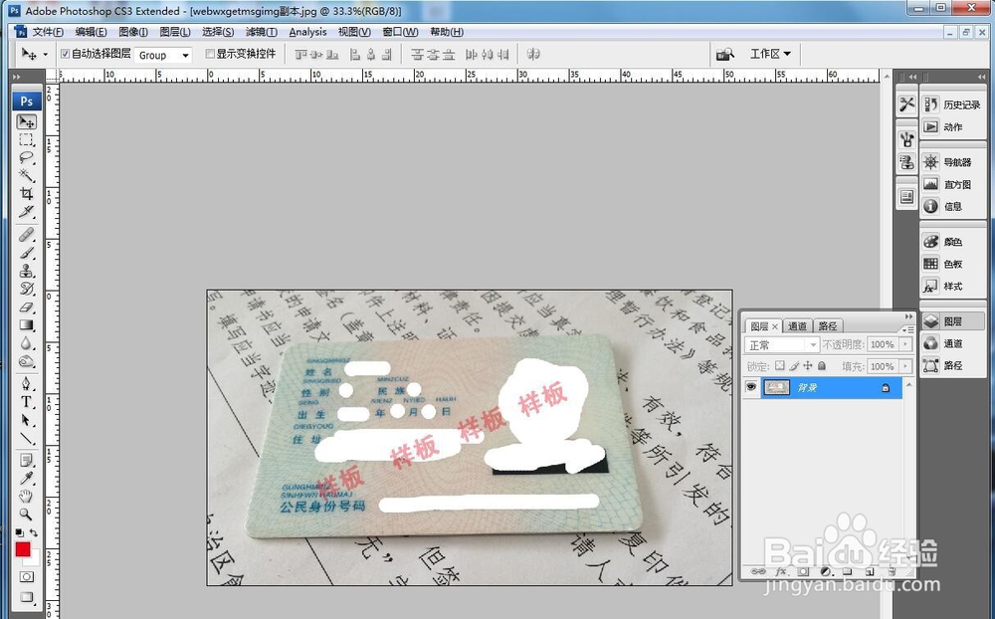Open the 滤镜(T) menu
Image resolution: width=995 pixels, height=619 pixels.
click(x=262, y=32)
